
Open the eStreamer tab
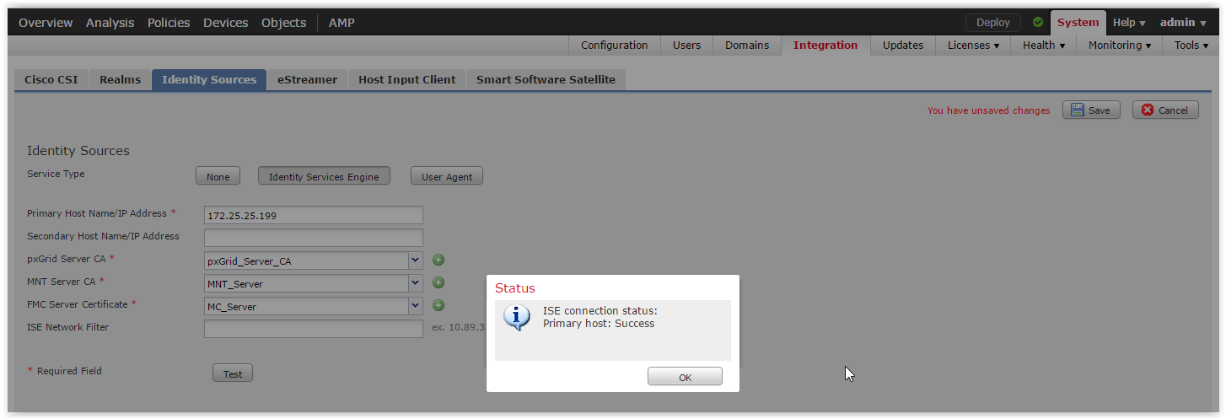click(x=307, y=80)
